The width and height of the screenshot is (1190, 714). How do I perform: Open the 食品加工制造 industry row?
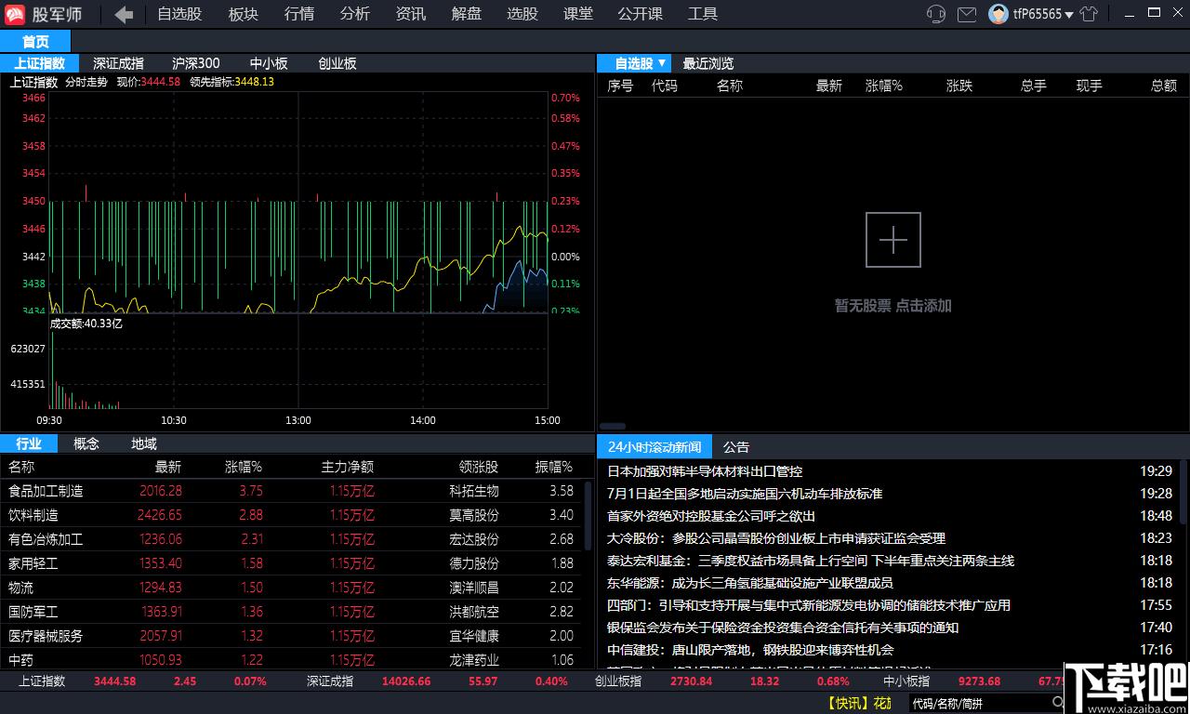pyautogui.click(x=292, y=491)
